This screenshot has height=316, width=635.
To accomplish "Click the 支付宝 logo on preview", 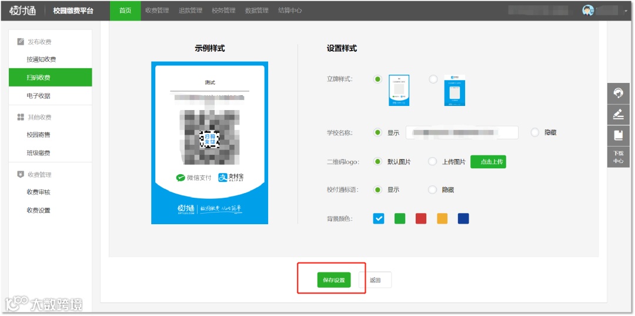I will tap(231, 178).
